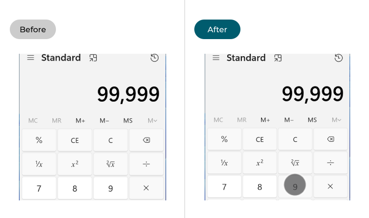Click the x² key in the After calculator

(x=260, y=163)
